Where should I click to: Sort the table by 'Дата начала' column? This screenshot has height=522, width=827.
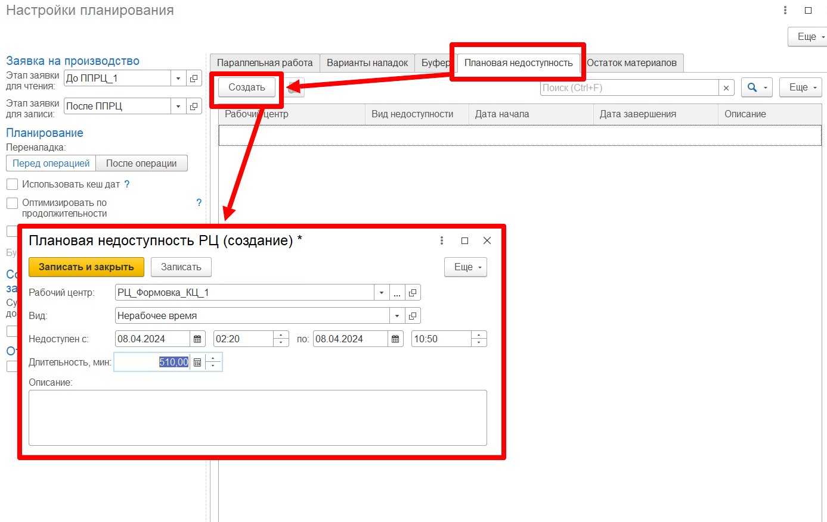pos(501,114)
